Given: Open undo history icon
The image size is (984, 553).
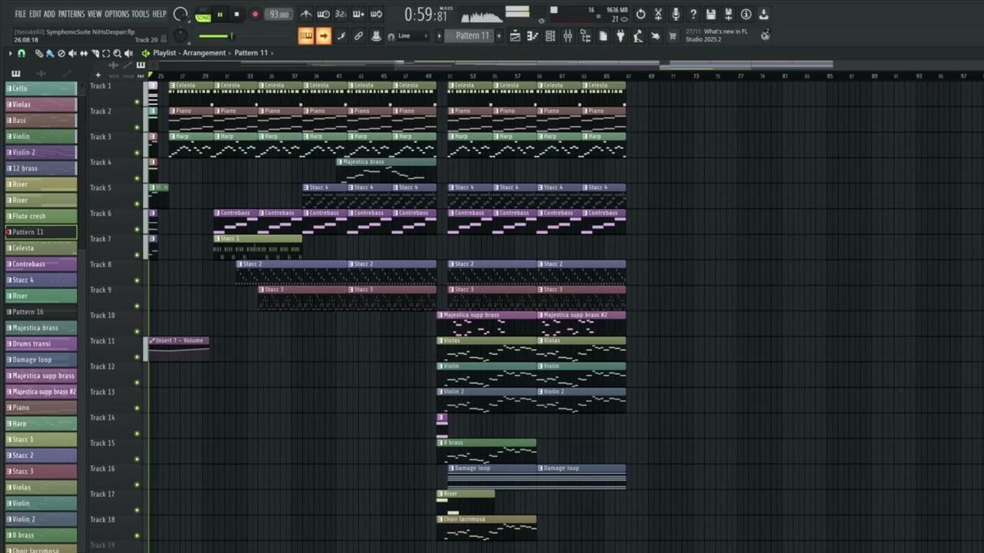Looking at the screenshot, I should click(x=640, y=14).
